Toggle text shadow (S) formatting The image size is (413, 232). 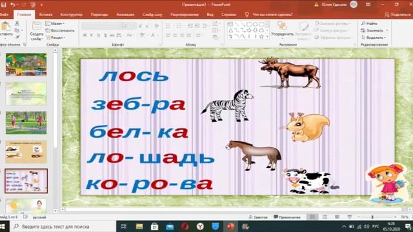coord(105,35)
